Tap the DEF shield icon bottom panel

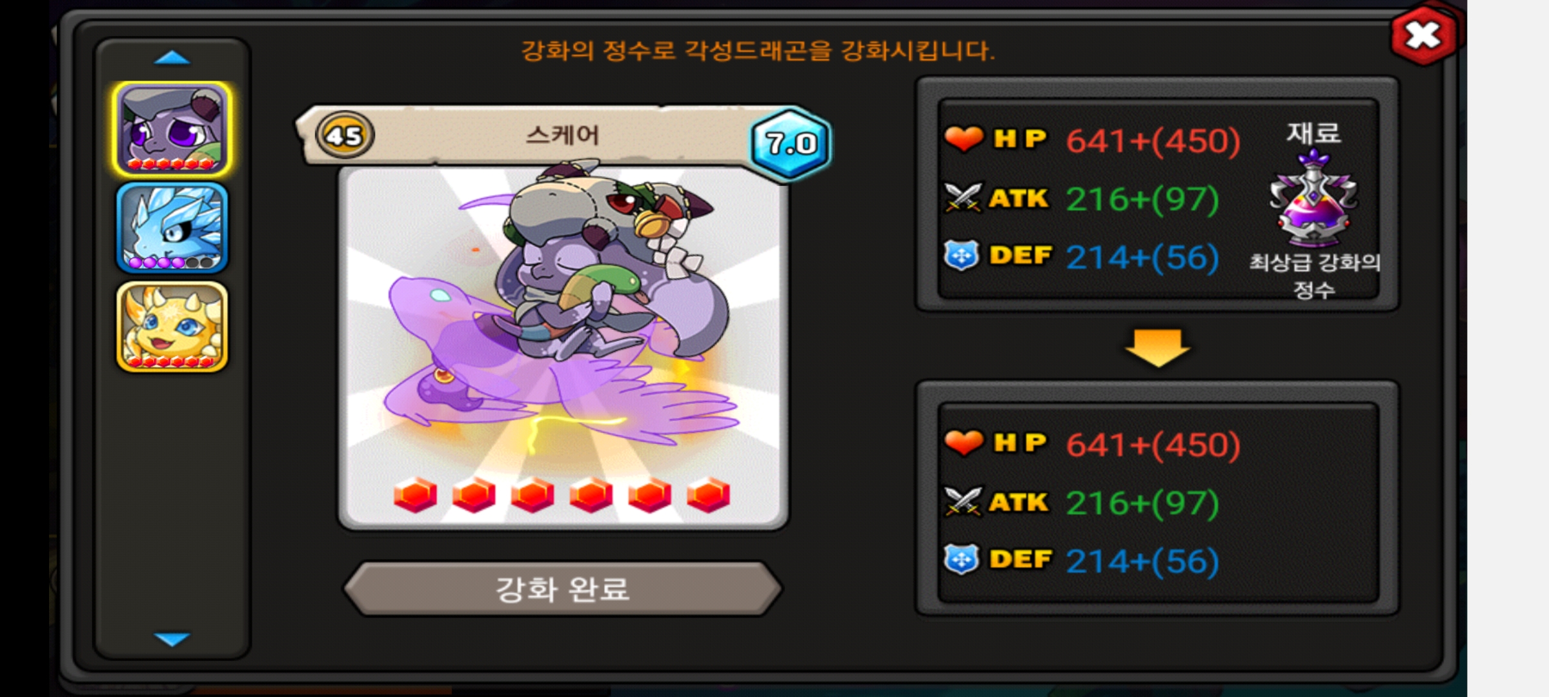click(x=962, y=560)
